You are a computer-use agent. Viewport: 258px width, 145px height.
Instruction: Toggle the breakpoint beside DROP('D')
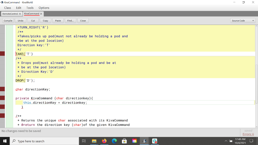(2, 81)
